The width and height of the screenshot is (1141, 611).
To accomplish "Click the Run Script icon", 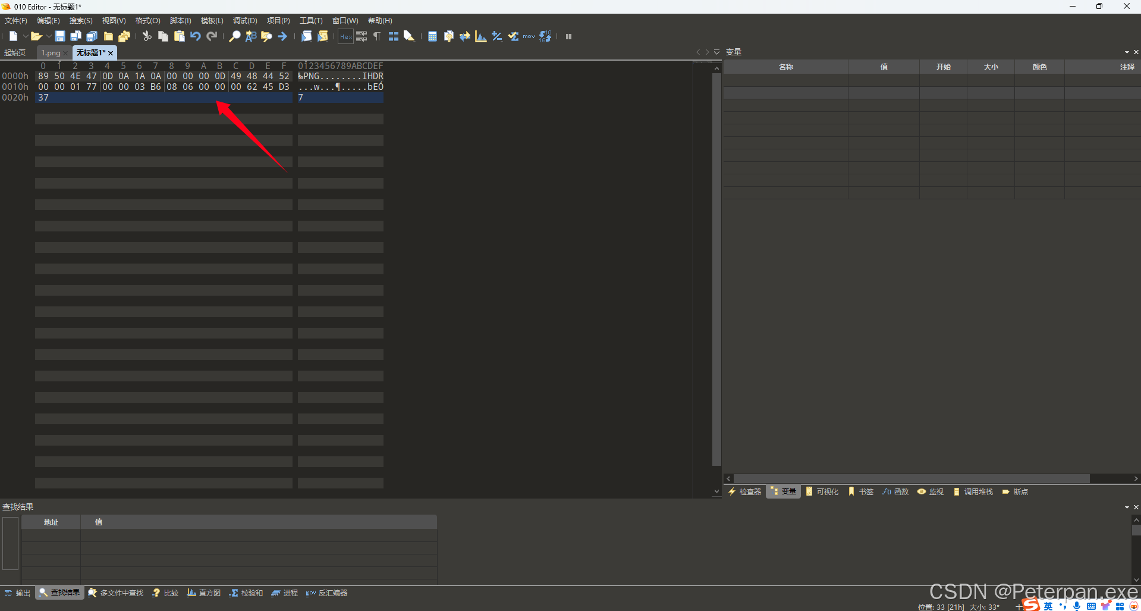I will tap(306, 36).
